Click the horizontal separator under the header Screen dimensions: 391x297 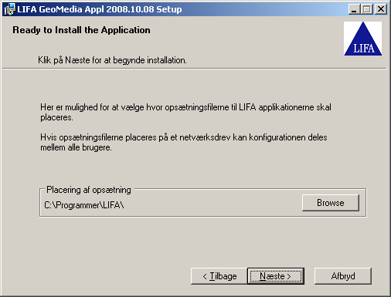point(195,69)
